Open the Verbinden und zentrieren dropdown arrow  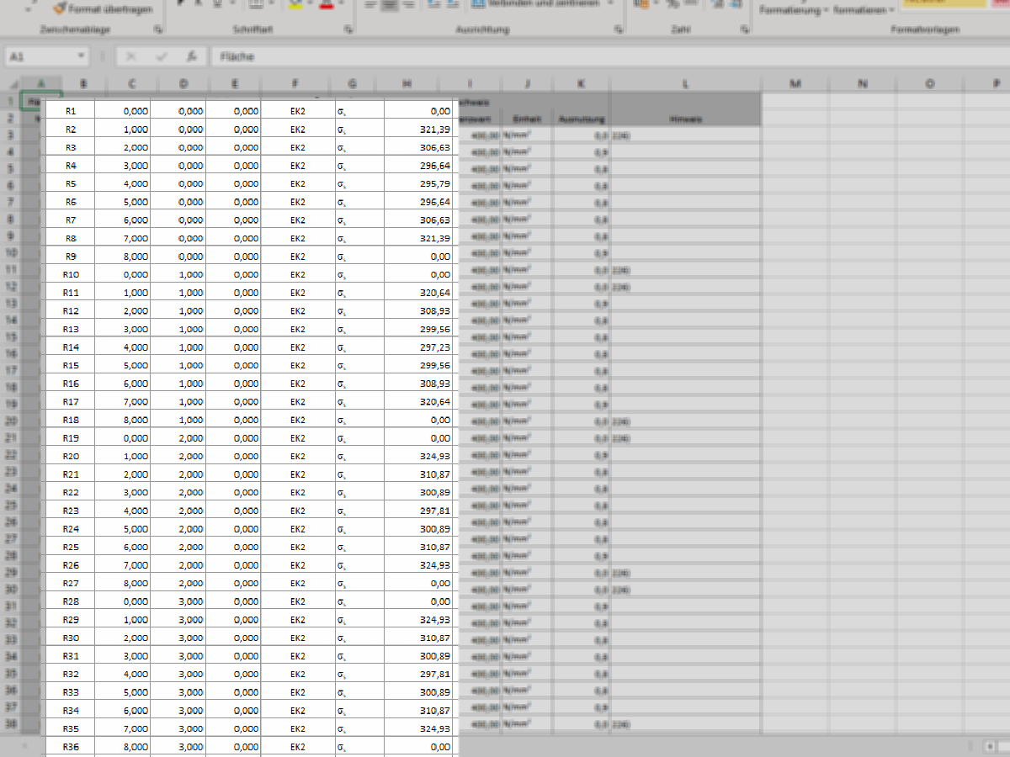pyautogui.click(x=609, y=4)
